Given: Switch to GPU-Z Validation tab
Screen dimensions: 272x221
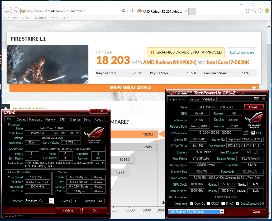Looking at the screenshot, I should 209,99.
